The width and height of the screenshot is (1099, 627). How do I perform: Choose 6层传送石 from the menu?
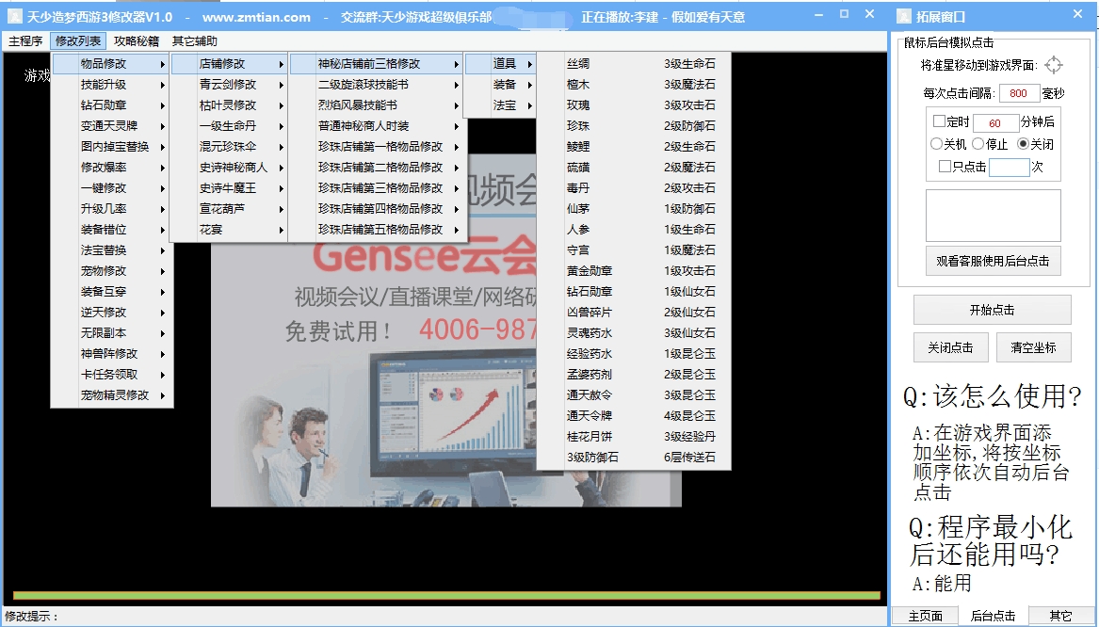[689, 457]
